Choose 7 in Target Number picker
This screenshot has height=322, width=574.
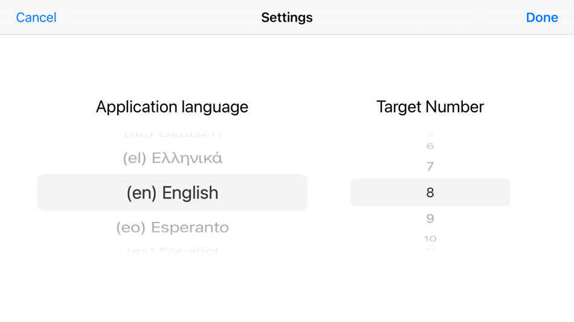430,166
